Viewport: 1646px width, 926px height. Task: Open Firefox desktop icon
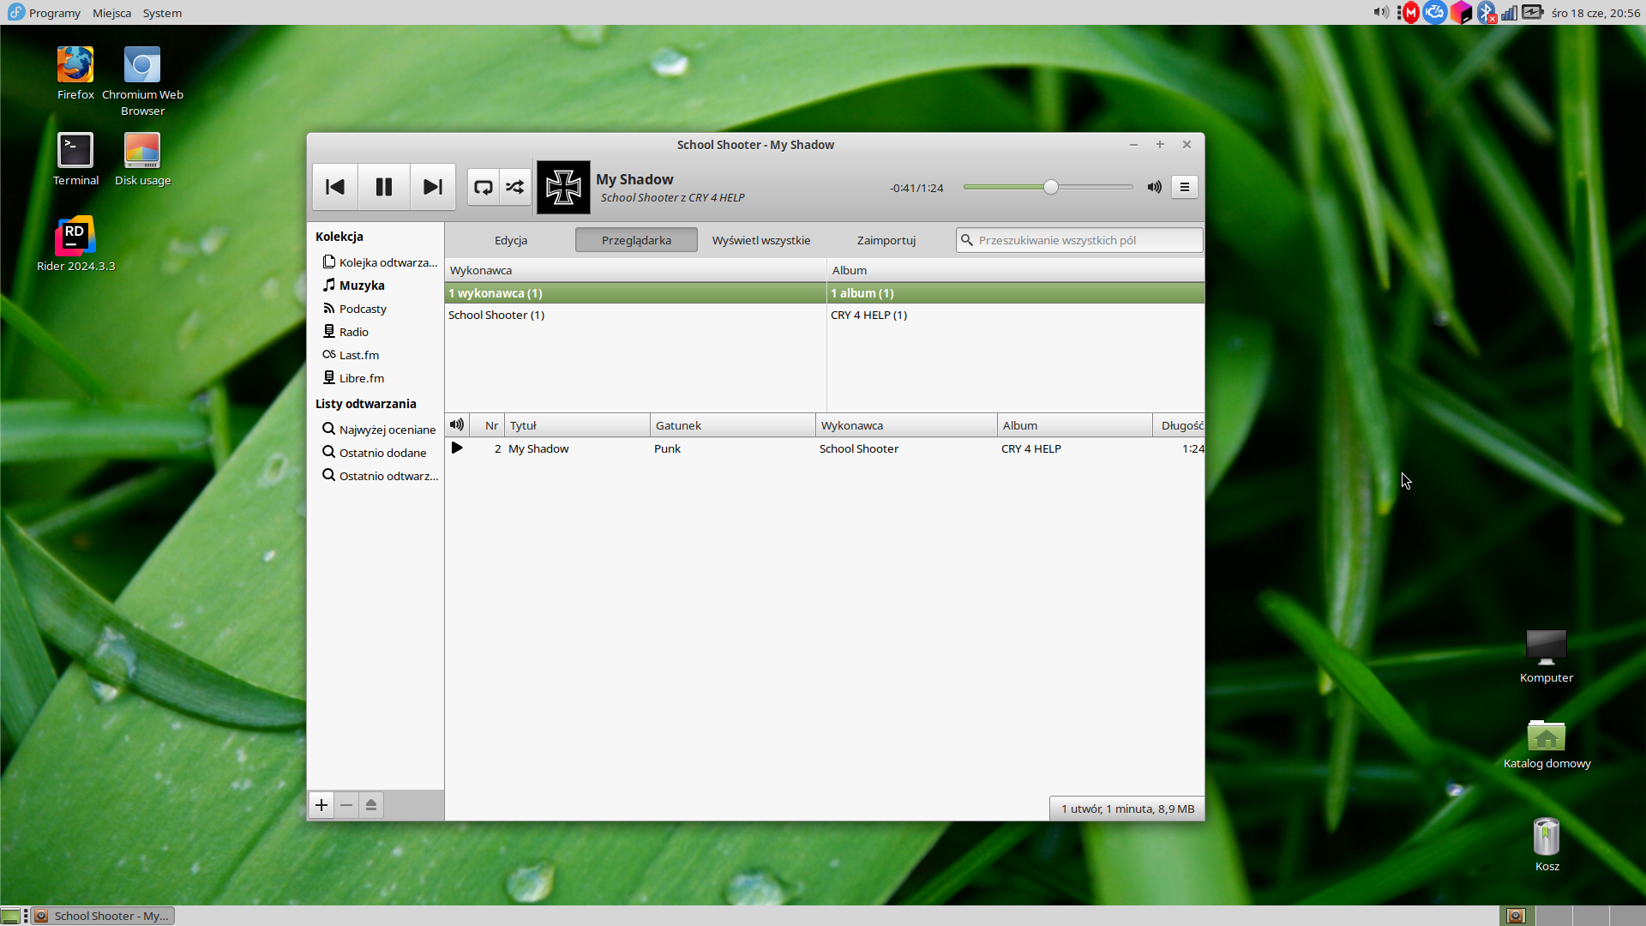(x=75, y=74)
